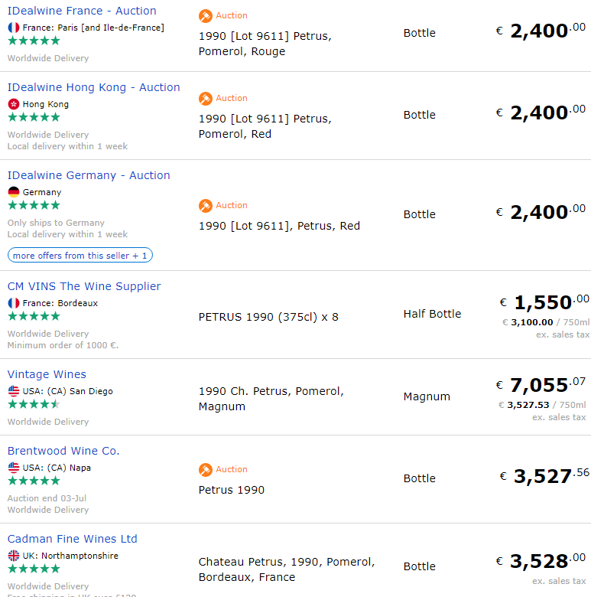The width and height of the screenshot is (591, 597).
Task: Open IDealwine Hong Kong - Auction link
Action: (94, 87)
